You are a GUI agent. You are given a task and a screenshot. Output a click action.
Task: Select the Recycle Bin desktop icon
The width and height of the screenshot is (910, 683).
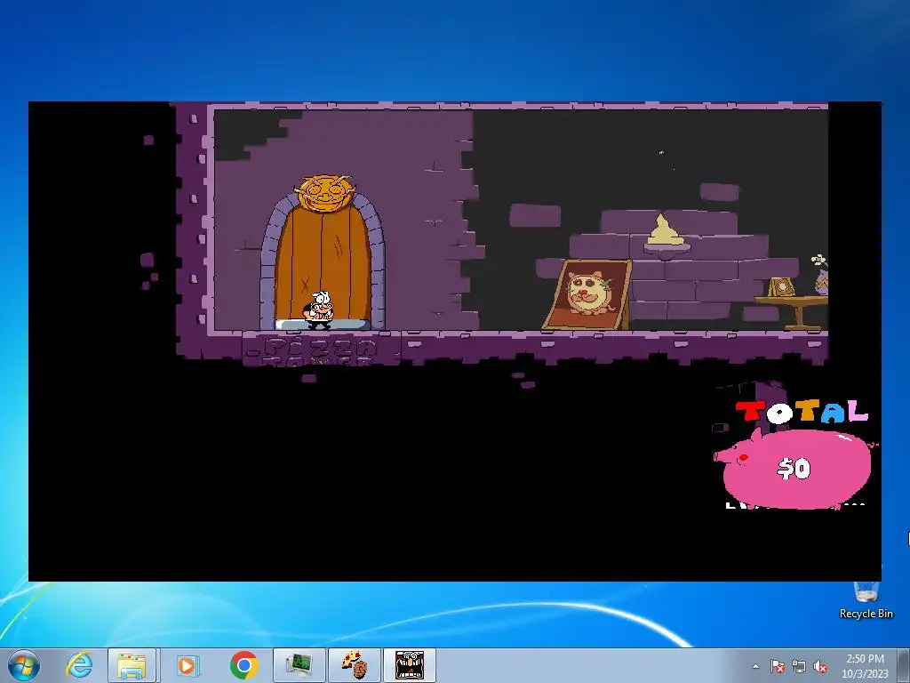coord(866,600)
